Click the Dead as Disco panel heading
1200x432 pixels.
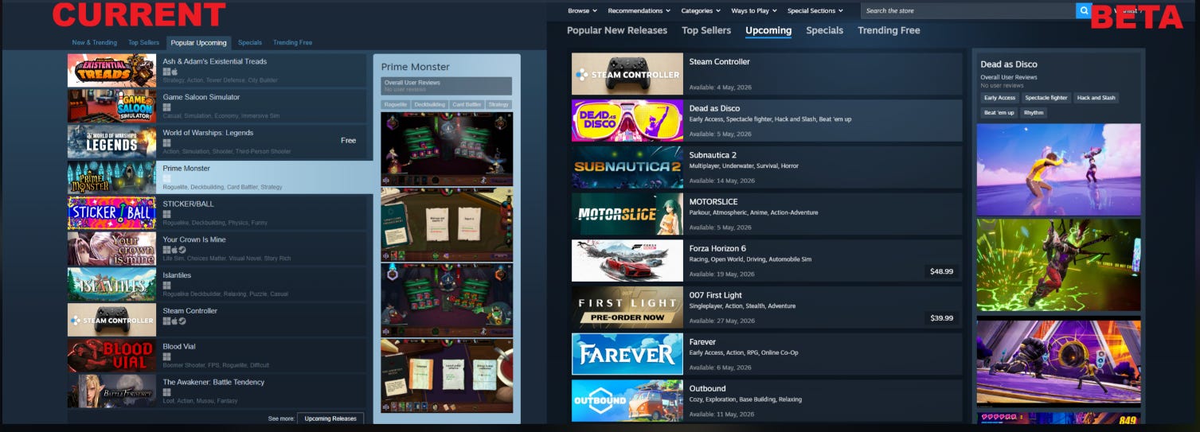[1009, 64]
